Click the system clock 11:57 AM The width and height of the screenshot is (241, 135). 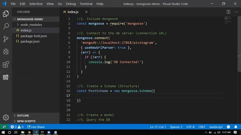coord(226,132)
